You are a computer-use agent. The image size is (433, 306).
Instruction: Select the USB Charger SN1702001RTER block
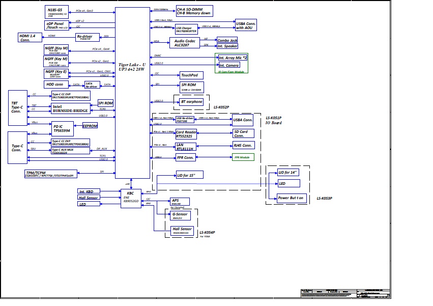click(186, 30)
